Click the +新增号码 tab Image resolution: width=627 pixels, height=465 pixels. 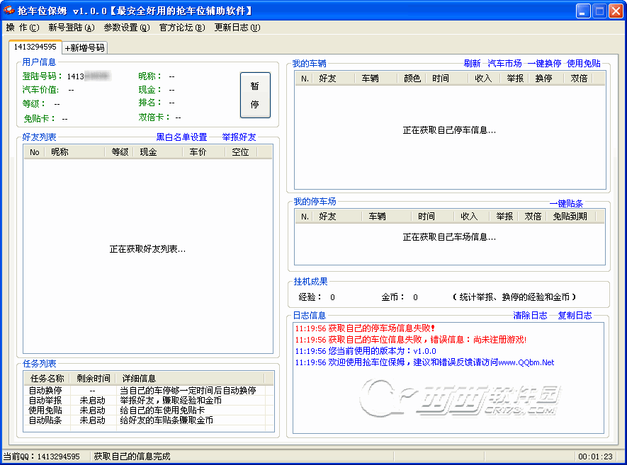coord(84,47)
